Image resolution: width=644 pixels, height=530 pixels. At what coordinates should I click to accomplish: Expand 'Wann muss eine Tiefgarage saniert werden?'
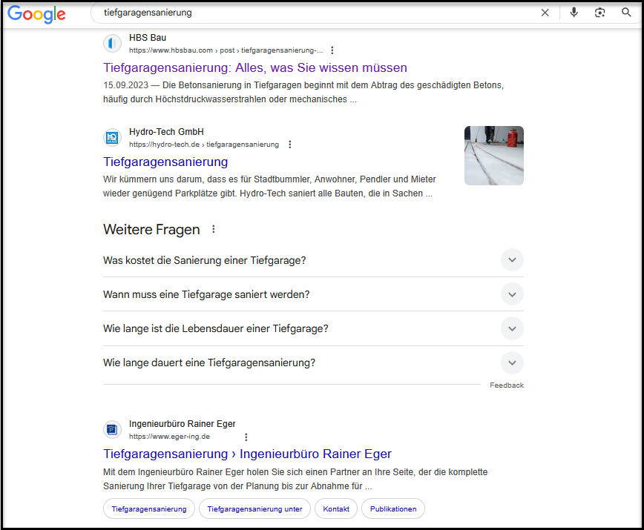[x=313, y=294]
